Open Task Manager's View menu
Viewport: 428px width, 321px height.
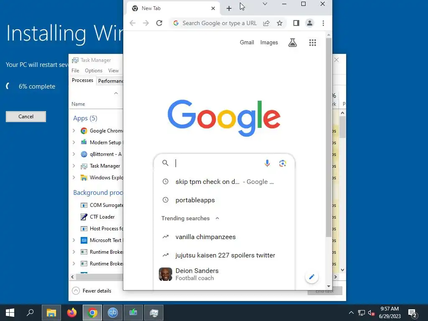point(113,71)
